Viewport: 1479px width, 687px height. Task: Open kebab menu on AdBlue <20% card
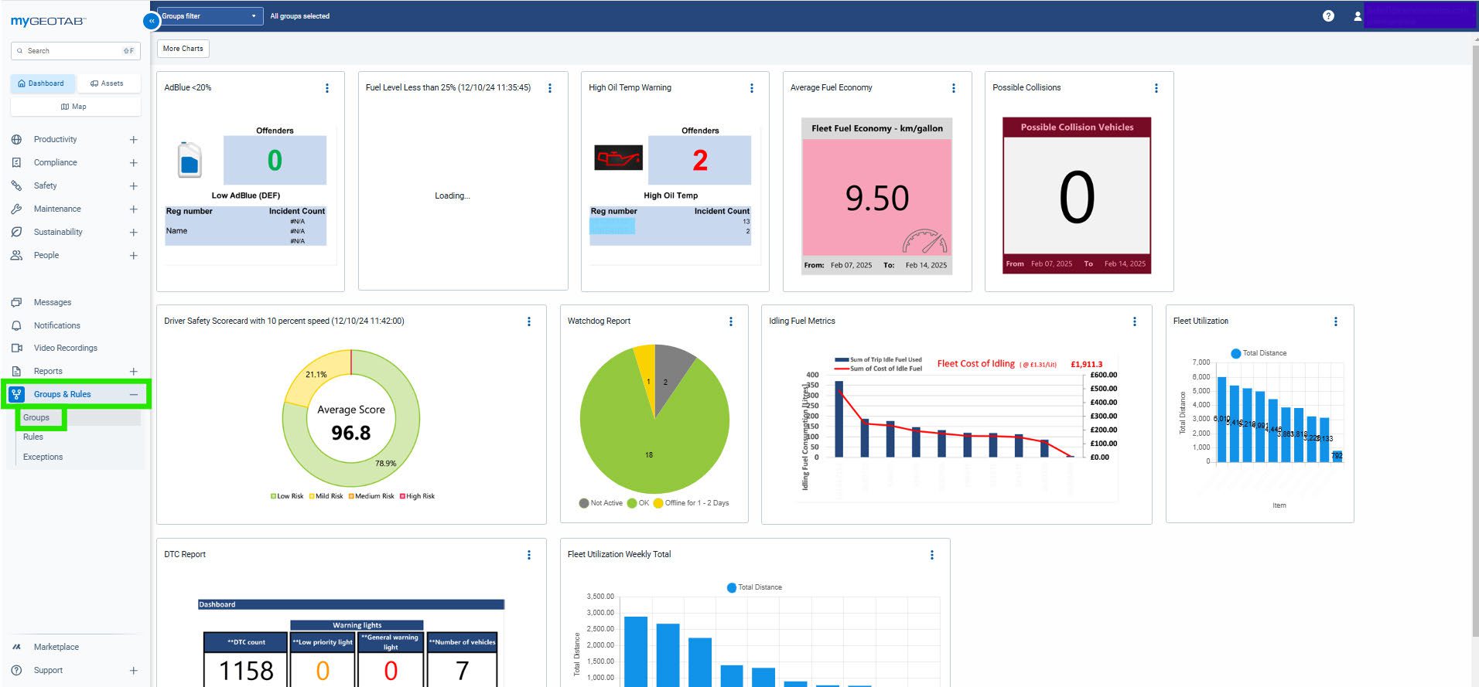click(x=327, y=88)
